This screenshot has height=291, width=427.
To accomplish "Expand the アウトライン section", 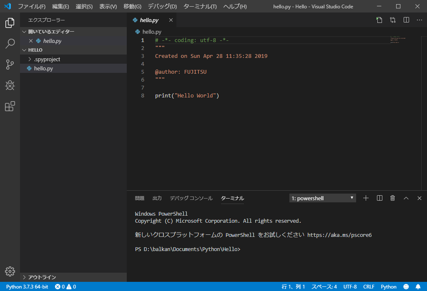I will (x=42, y=277).
